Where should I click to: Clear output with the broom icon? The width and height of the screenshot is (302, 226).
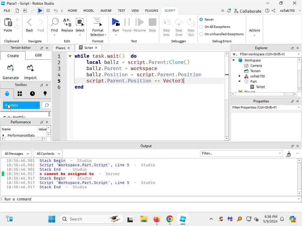(x=288, y=154)
